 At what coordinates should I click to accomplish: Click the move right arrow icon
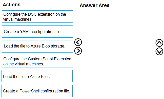[78, 51]
